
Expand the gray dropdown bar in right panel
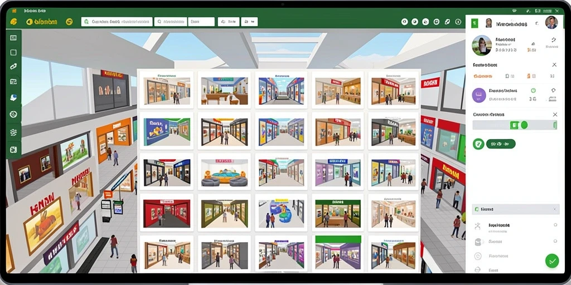(515, 209)
